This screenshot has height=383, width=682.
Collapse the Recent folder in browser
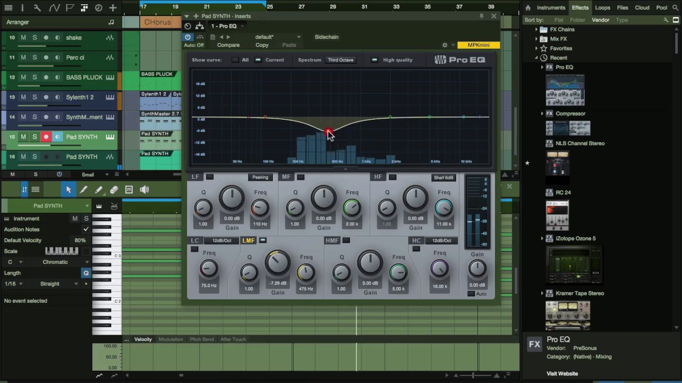536,57
